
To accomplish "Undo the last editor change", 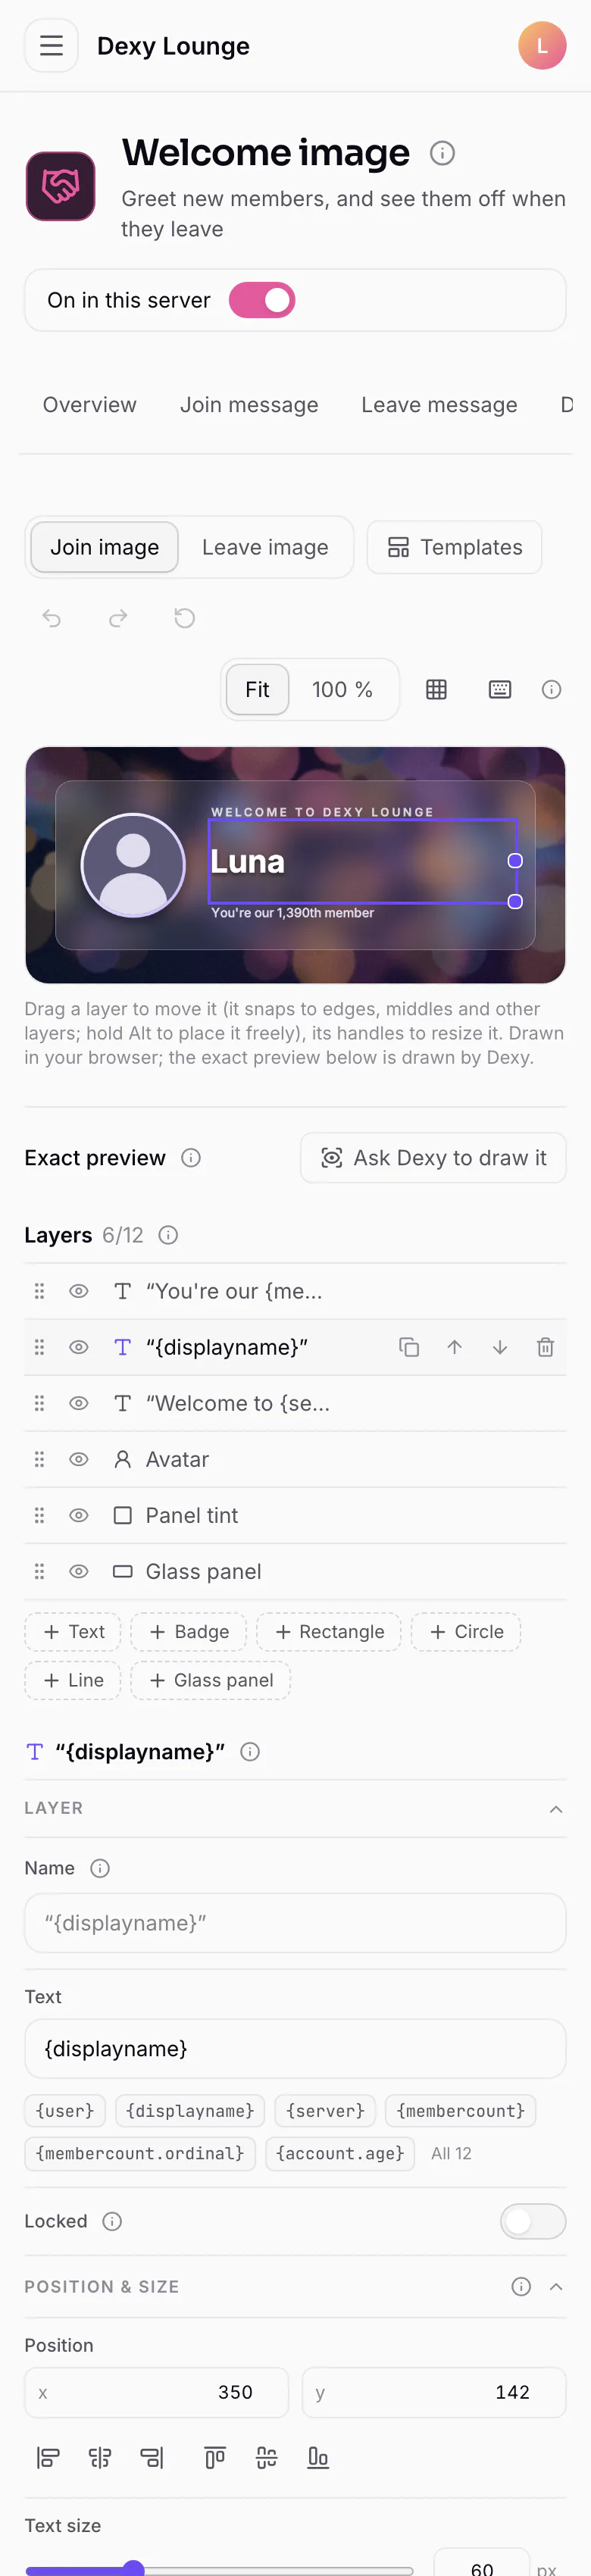I will [52, 618].
